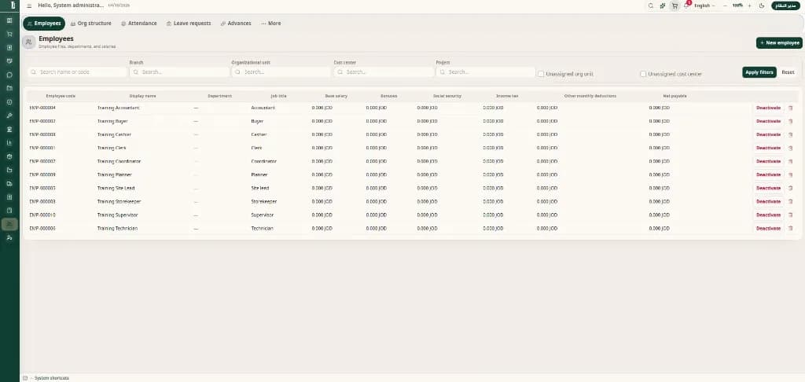
Task: Click the zoom out minus button
Action: (725, 6)
